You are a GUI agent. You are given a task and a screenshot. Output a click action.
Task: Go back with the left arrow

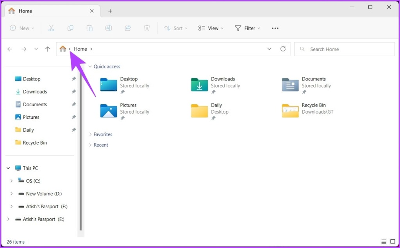point(10,49)
